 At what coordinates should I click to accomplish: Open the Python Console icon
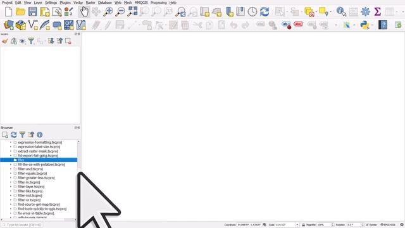[x=364, y=25]
